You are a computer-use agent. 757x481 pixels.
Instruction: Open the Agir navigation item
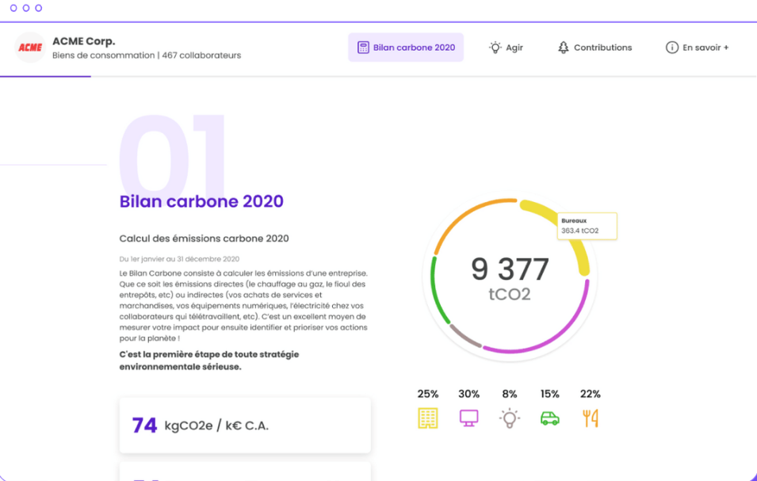pos(507,48)
